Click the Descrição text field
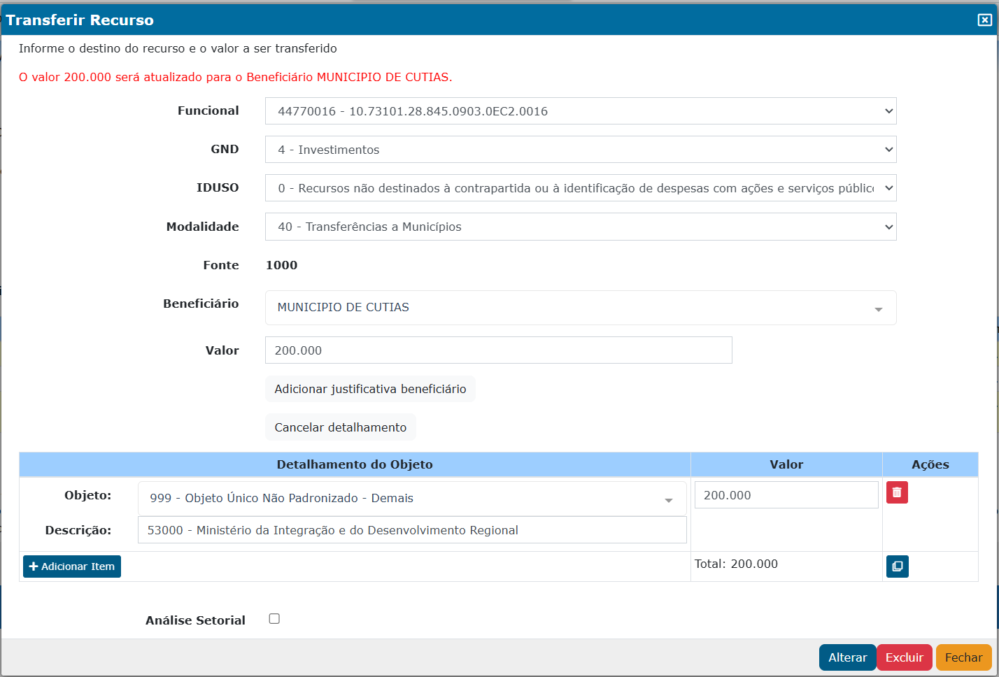 [411, 530]
